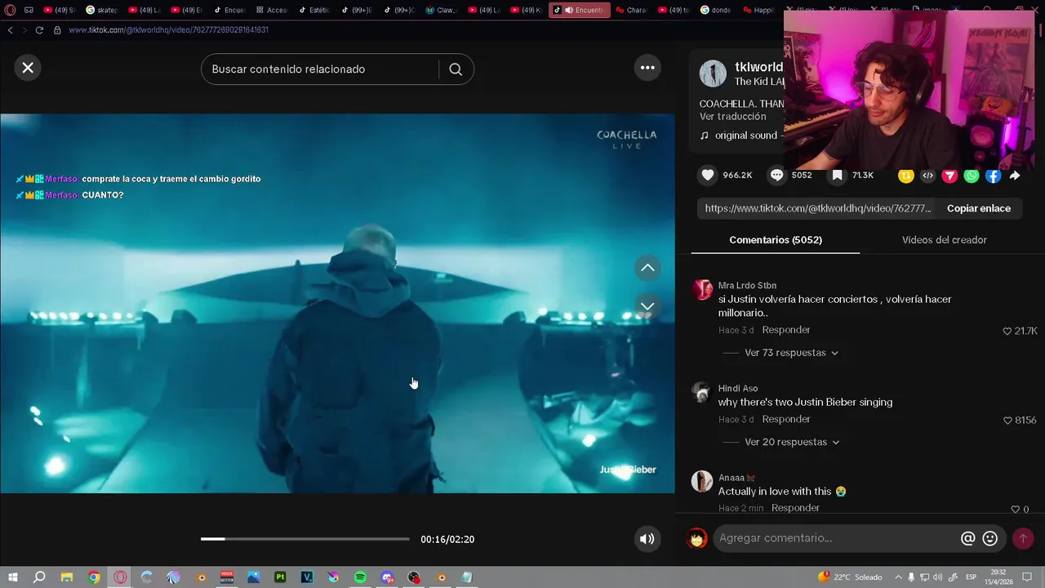Open comments via speech bubble icon
The width and height of the screenshot is (1045, 588).
click(777, 175)
